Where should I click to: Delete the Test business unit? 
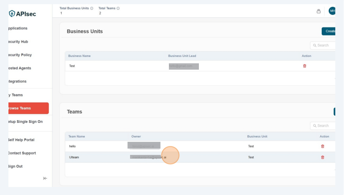tap(304, 66)
